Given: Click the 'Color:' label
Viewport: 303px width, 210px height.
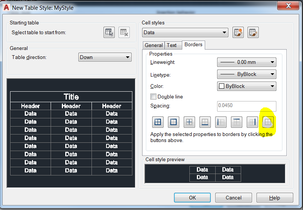Looking at the screenshot, I should pos(157,86).
